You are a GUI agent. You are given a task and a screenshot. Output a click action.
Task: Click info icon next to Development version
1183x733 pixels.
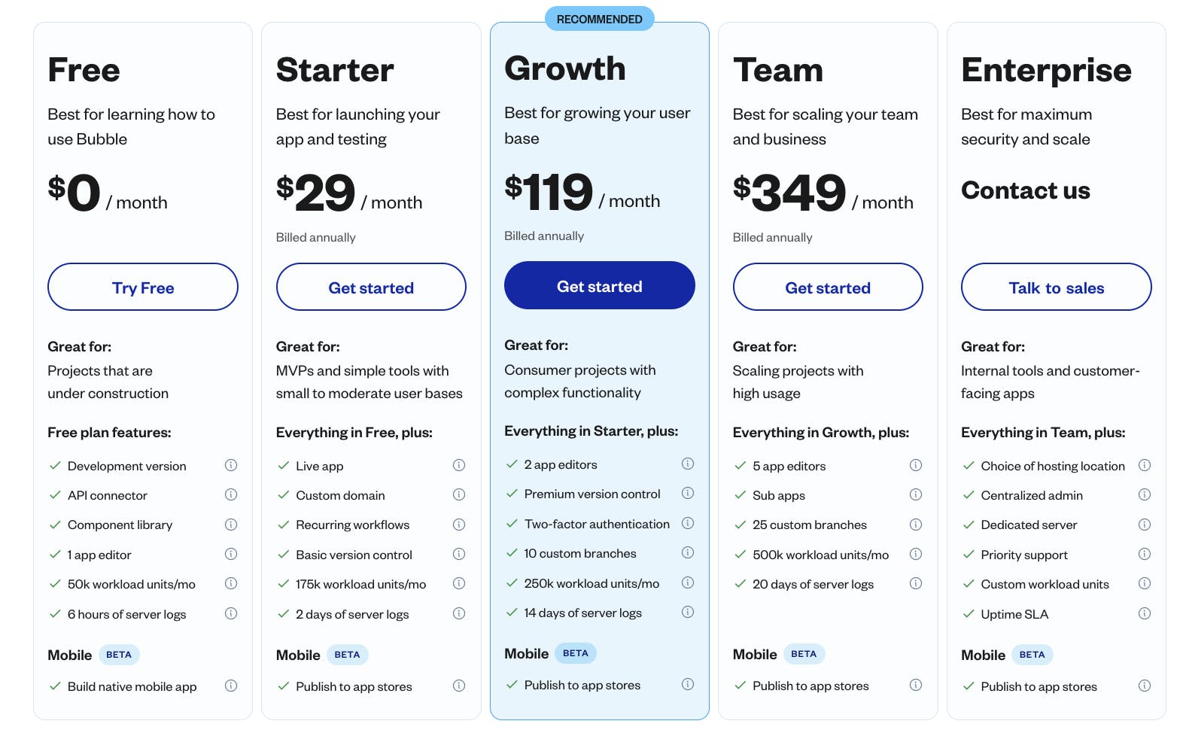(231, 465)
